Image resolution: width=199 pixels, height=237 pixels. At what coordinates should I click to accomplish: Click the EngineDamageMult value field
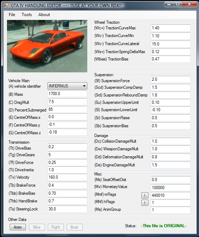pos(171,165)
